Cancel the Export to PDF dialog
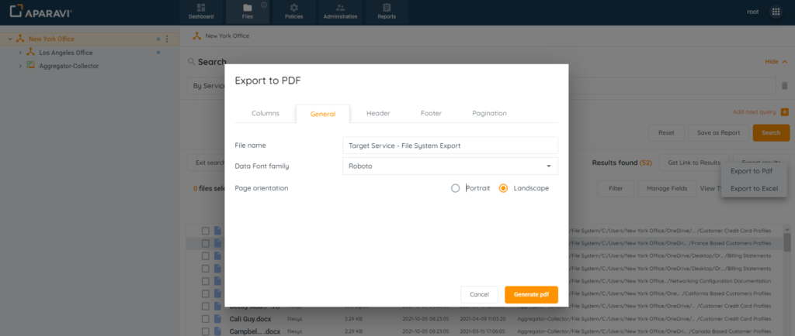The image size is (795, 336). coord(479,294)
